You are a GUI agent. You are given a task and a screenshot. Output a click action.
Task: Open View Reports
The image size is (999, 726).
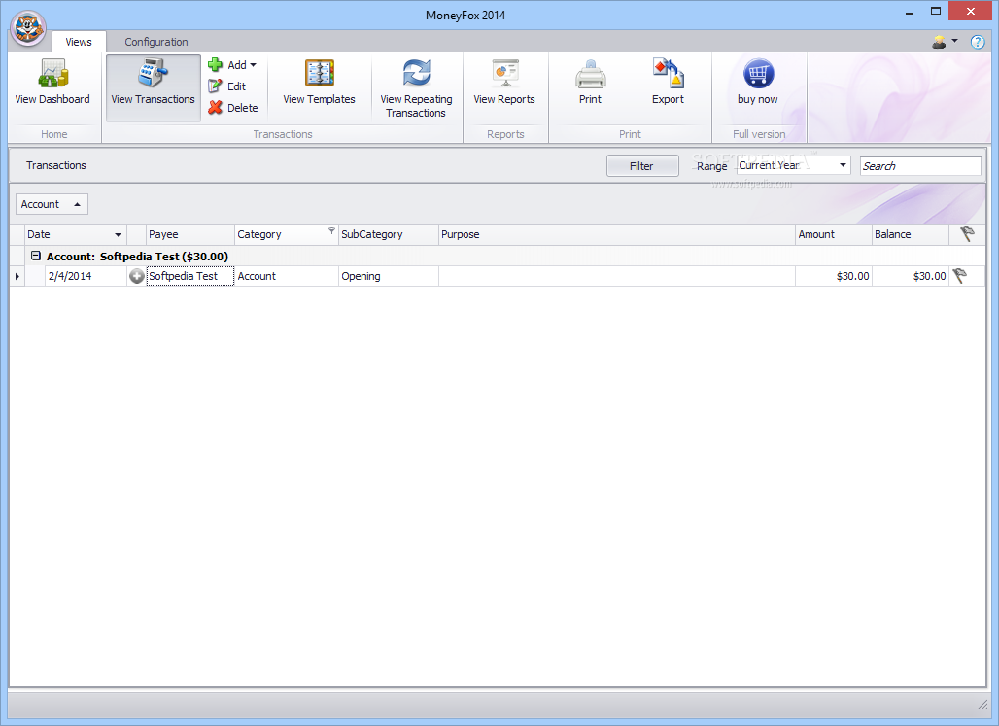click(x=504, y=83)
